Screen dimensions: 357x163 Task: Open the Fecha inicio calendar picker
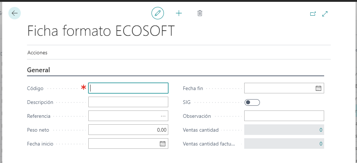162,143
